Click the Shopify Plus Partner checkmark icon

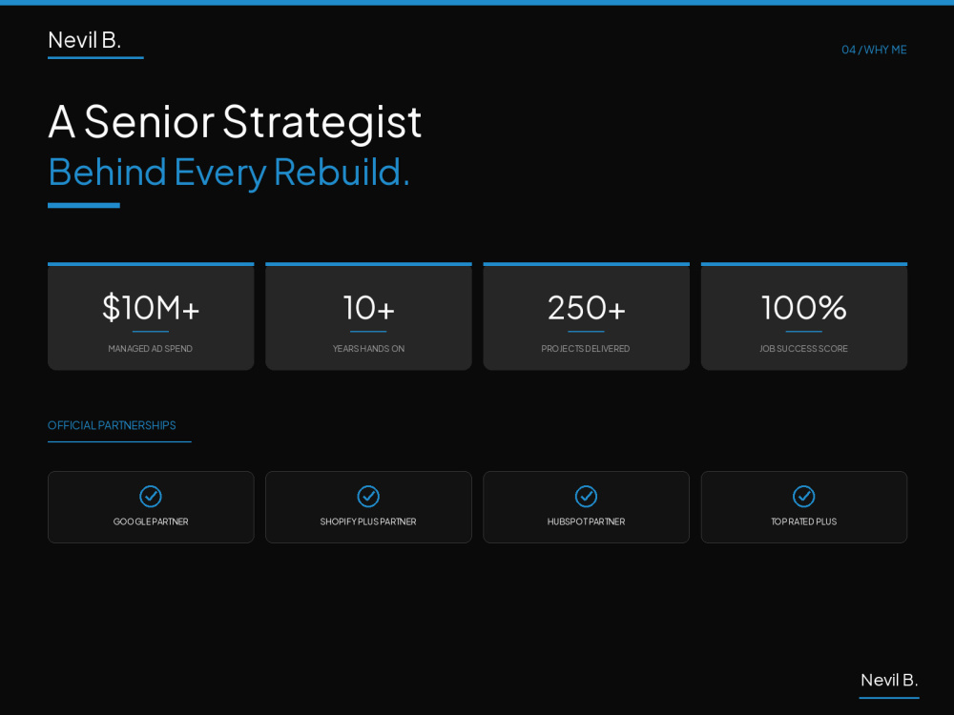click(x=368, y=496)
